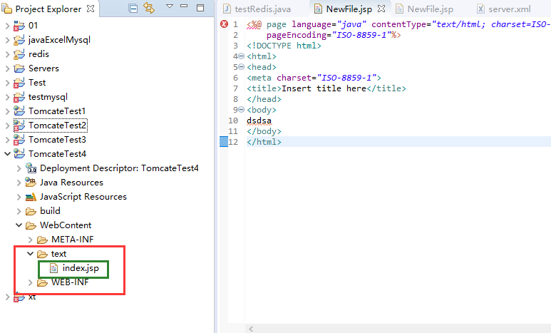Click the build folder icon
The height and width of the screenshot is (333, 551).
click(31, 211)
